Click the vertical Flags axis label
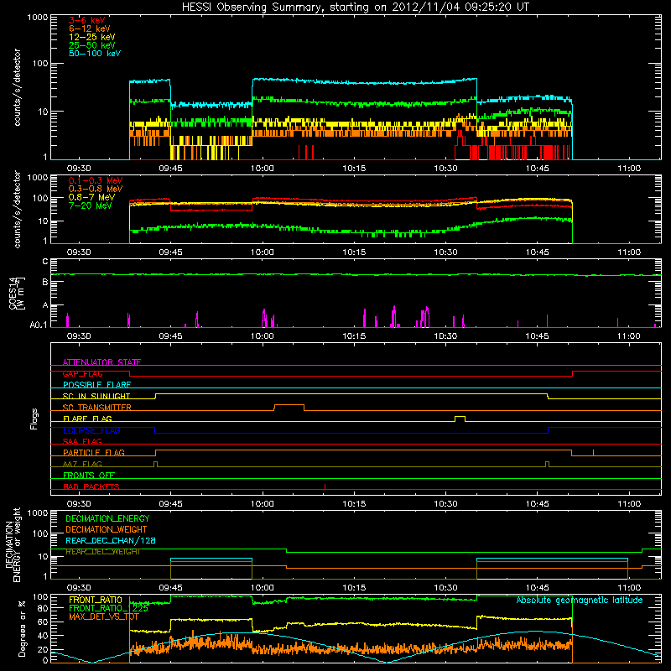 (34, 419)
